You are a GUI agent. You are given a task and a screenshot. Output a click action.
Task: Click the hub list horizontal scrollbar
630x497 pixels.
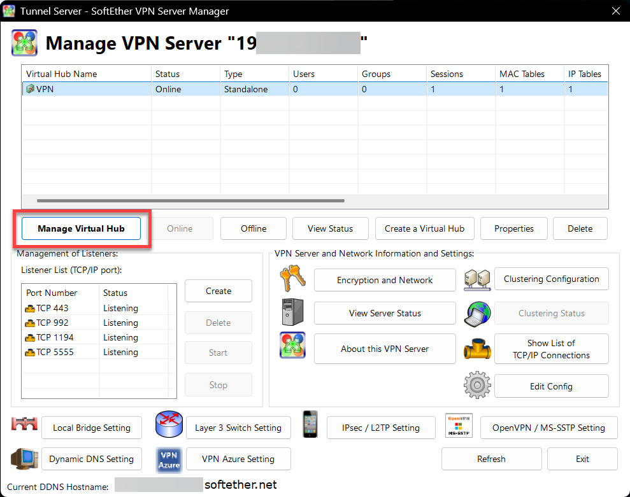(x=190, y=200)
